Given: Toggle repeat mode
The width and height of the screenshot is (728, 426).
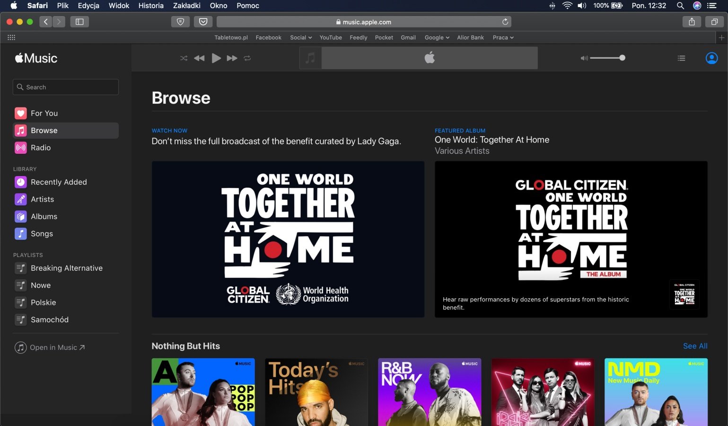Looking at the screenshot, I should pyautogui.click(x=247, y=58).
